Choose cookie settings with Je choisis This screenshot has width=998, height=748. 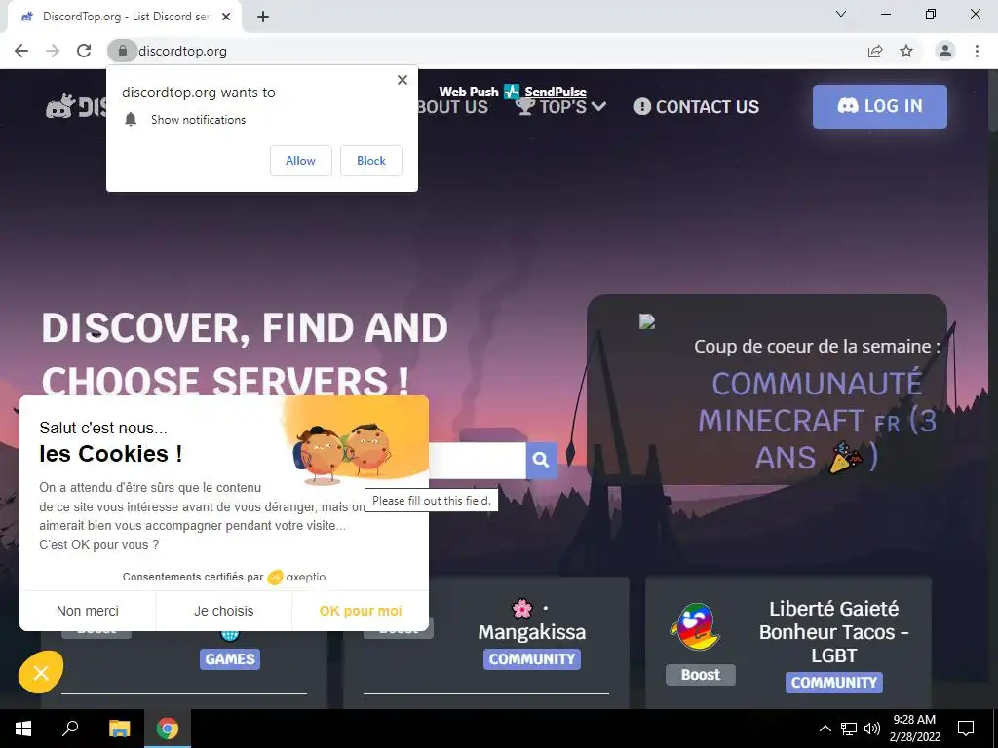click(x=223, y=611)
